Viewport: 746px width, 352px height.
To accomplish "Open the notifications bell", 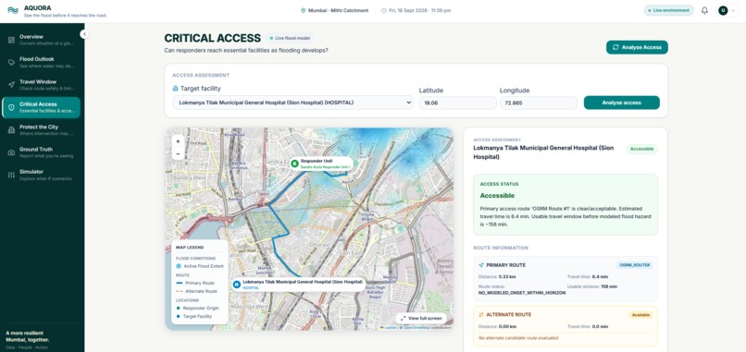I will [704, 10].
